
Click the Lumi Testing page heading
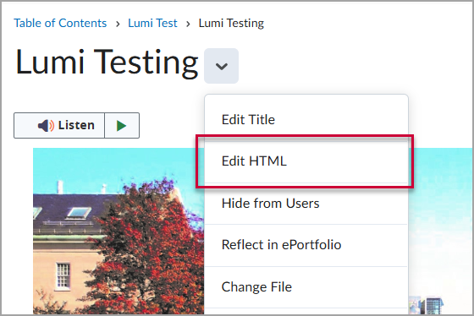(x=107, y=63)
